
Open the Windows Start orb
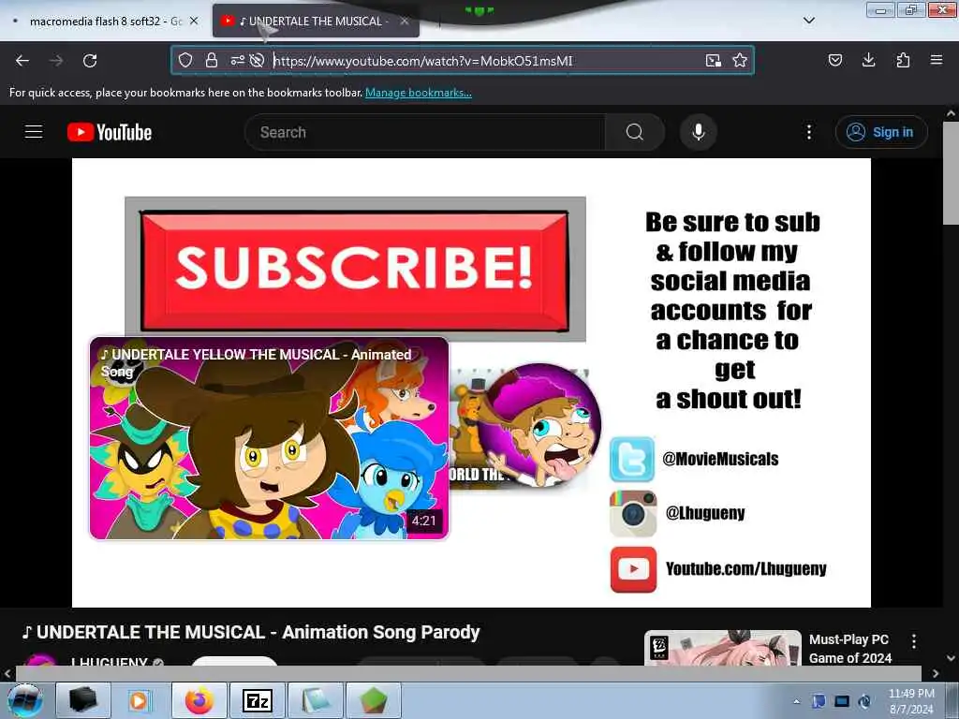point(24,700)
